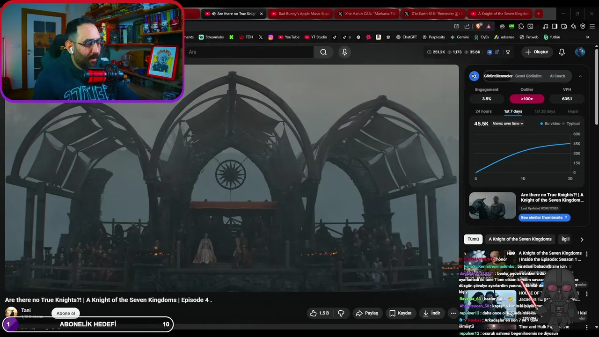599x337 pixels.
Task: Open the Views over time dropdown
Action: (508, 124)
